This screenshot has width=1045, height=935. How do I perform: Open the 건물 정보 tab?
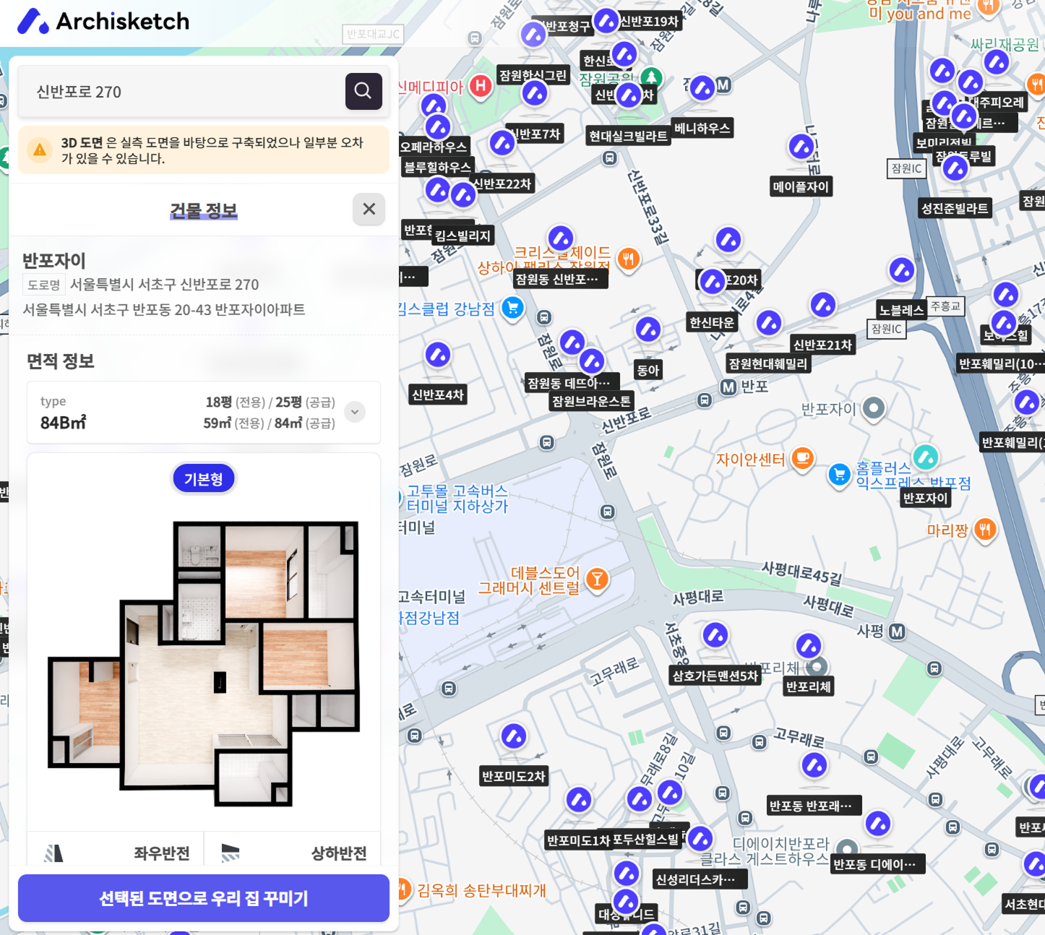click(x=204, y=210)
